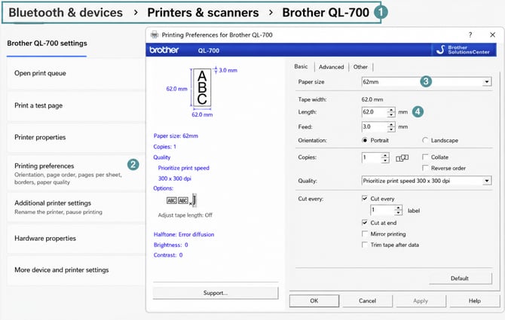Viewport: 505px width, 320px height.
Task: Click the Feed input field
Action: [375, 126]
